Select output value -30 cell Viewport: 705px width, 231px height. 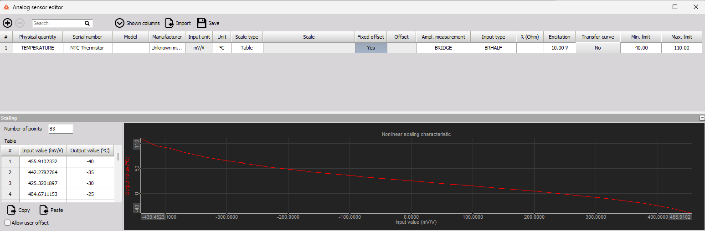(x=90, y=184)
